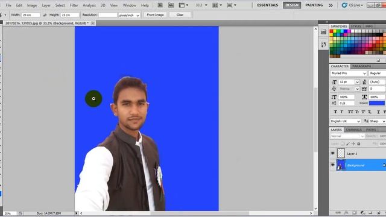
Task: Click the Clear button in options bar
Action: pos(180,15)
